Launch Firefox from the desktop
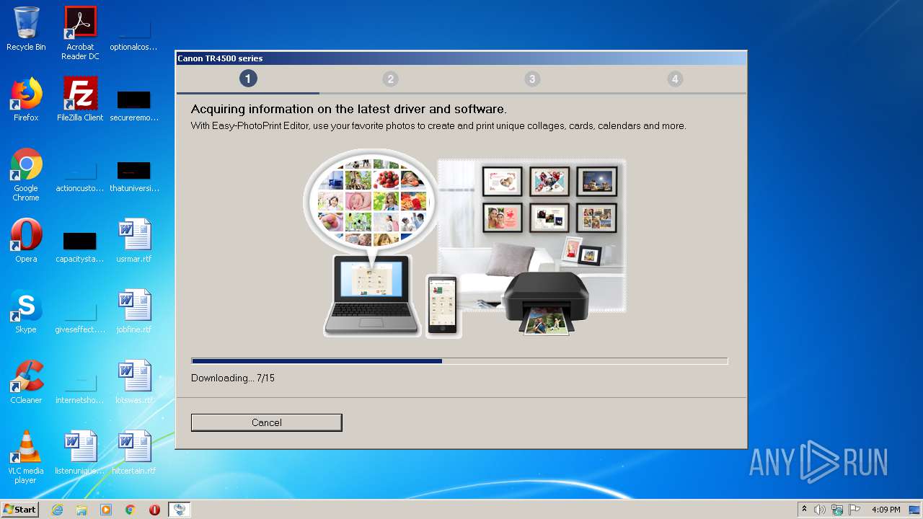Screen dimensions: 923x519 tap(26, 99)
